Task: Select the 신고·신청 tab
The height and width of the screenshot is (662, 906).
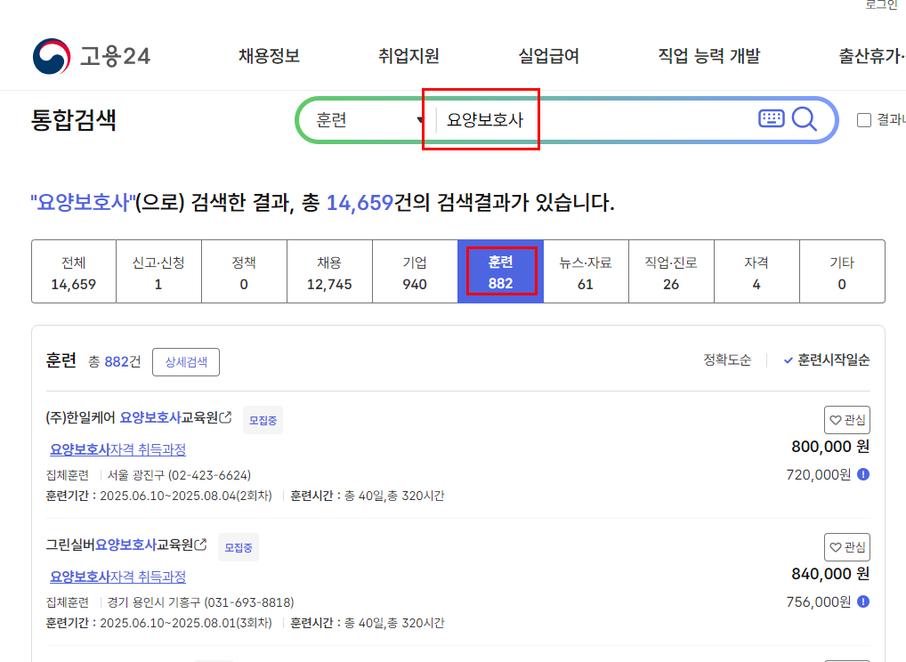Action: tap(158, 271)
